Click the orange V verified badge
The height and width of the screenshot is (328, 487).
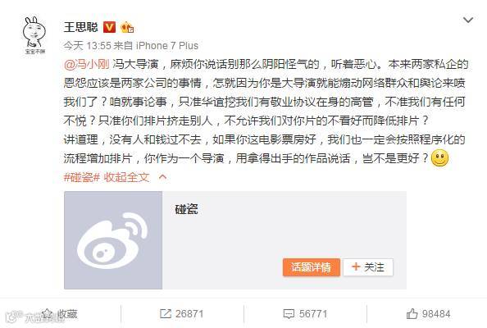tap(109, 27)
